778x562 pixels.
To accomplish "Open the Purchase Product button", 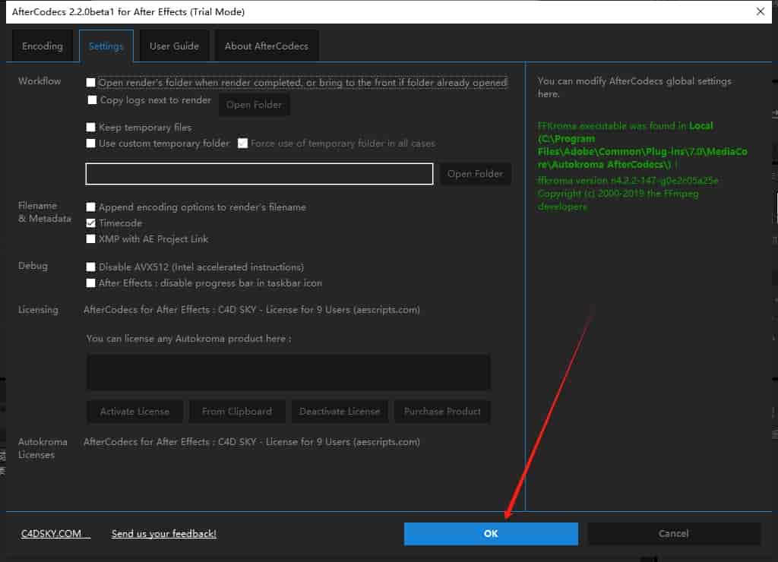I will point(443,411).
